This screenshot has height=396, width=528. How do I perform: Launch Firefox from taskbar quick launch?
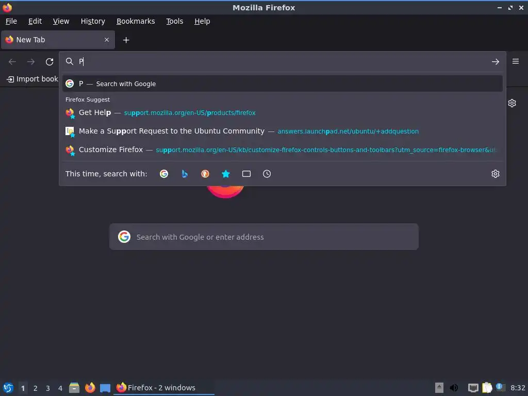tap(90, 388)
